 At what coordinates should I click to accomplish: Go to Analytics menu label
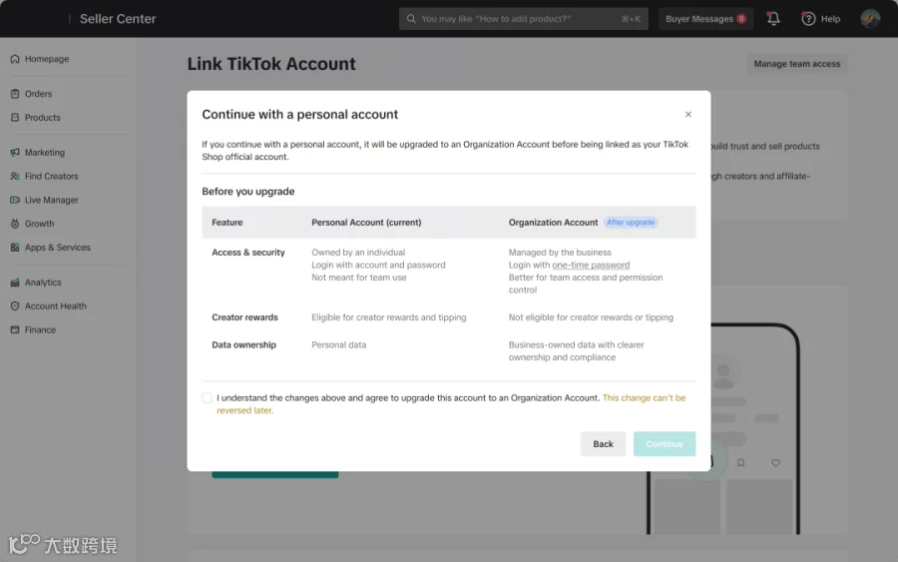[43, 281]
